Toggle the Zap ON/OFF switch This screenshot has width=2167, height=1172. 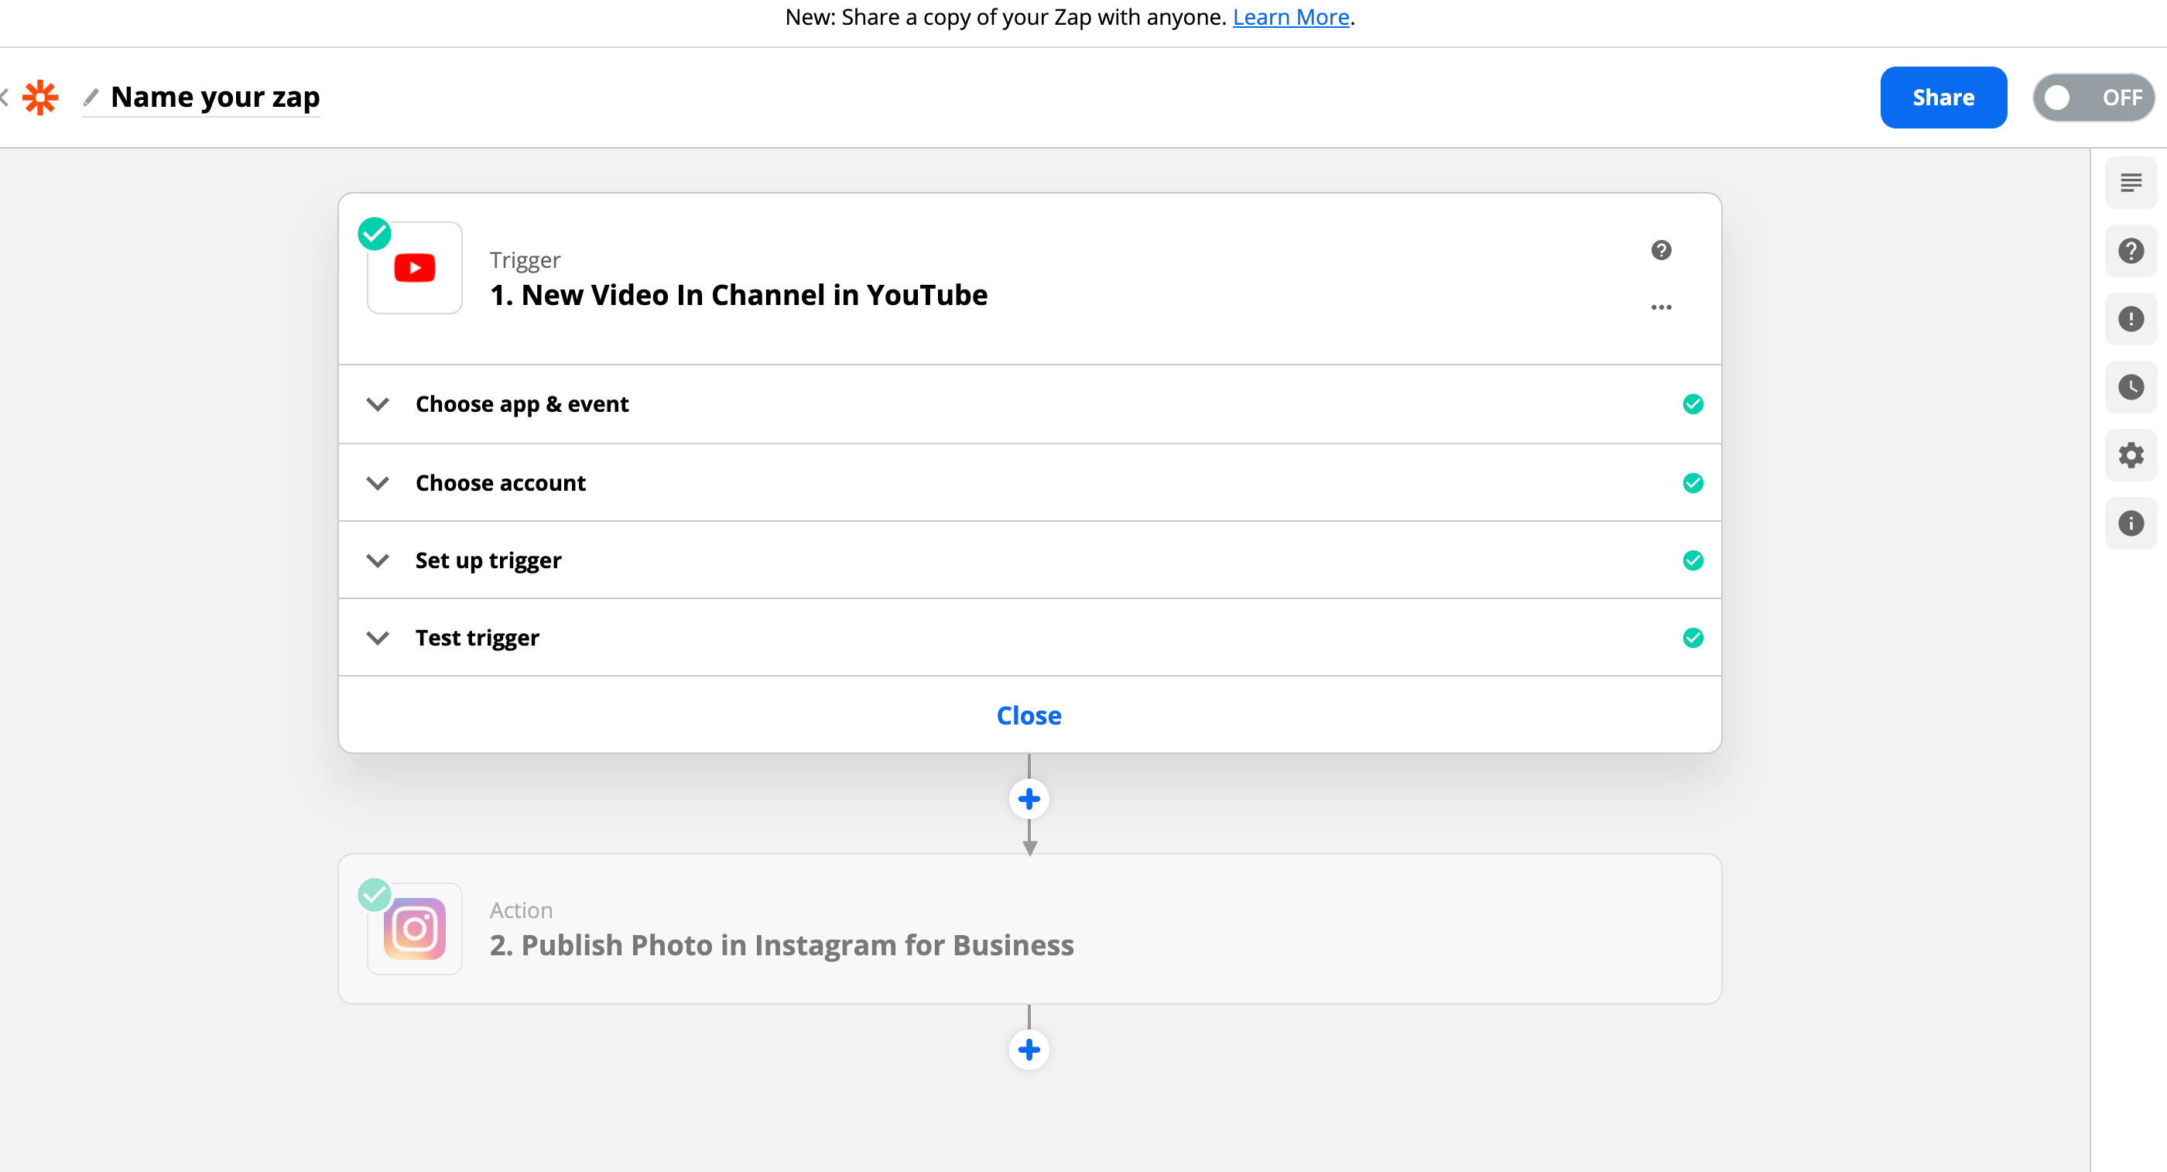pos(2092,98)
